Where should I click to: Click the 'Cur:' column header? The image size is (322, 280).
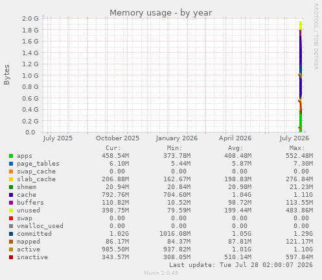click(x=113, y=148)
